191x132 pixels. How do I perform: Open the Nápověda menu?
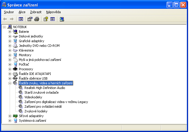[x=53, y=12]
